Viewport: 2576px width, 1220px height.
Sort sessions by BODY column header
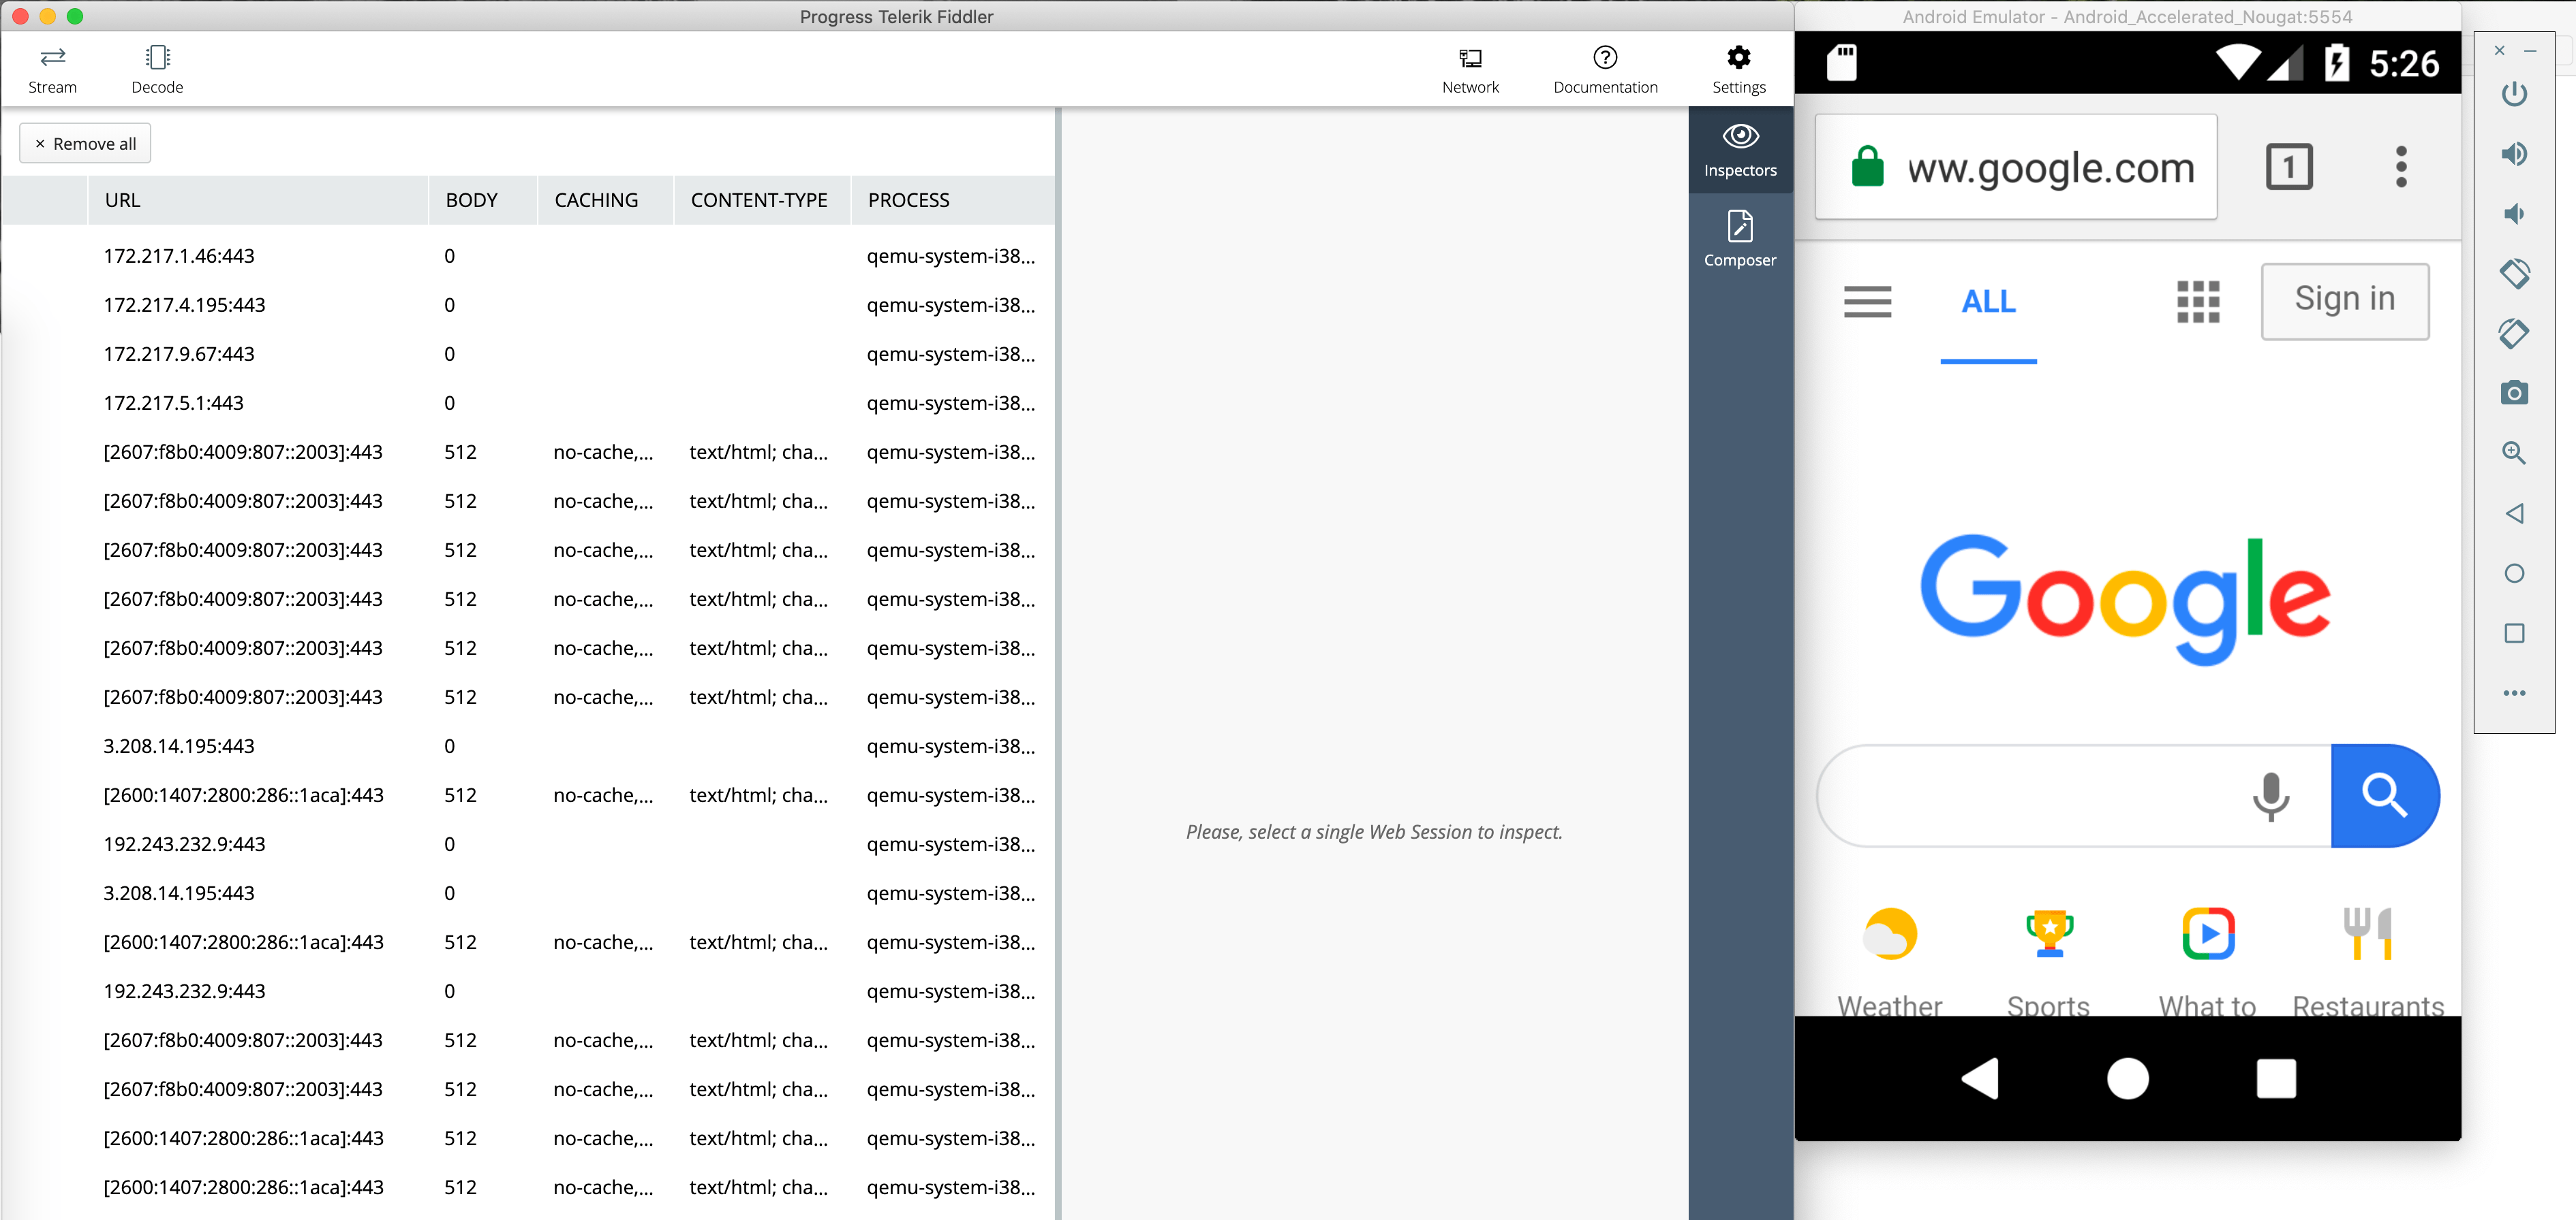(x=483, y=200)
